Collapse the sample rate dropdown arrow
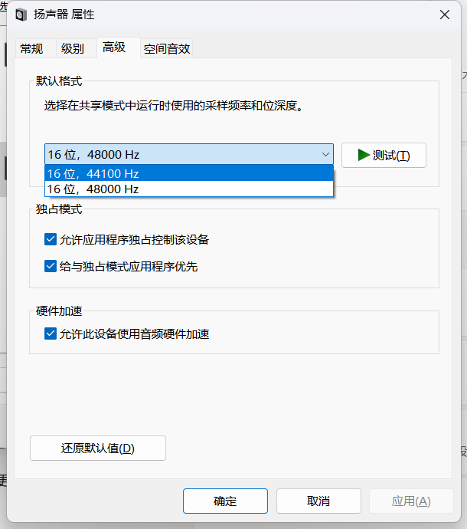The width and height of the screenshot is (467, 529). 325,155
